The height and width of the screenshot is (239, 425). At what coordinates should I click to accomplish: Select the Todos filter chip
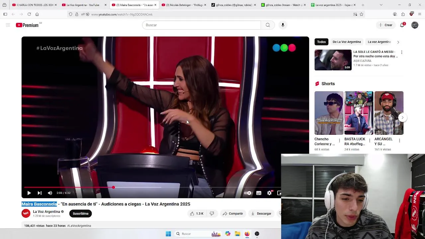(321, 42)
